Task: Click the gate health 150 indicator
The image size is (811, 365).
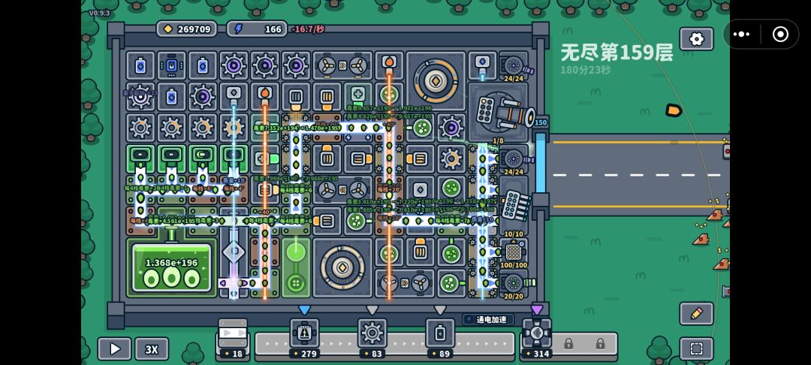Action: coord(541,122)
